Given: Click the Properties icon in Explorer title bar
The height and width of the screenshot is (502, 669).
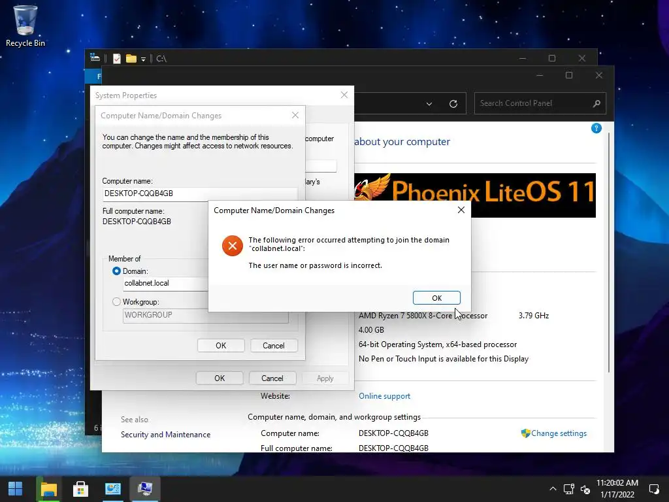Looking at the screenshot, I should coord(116,58).
